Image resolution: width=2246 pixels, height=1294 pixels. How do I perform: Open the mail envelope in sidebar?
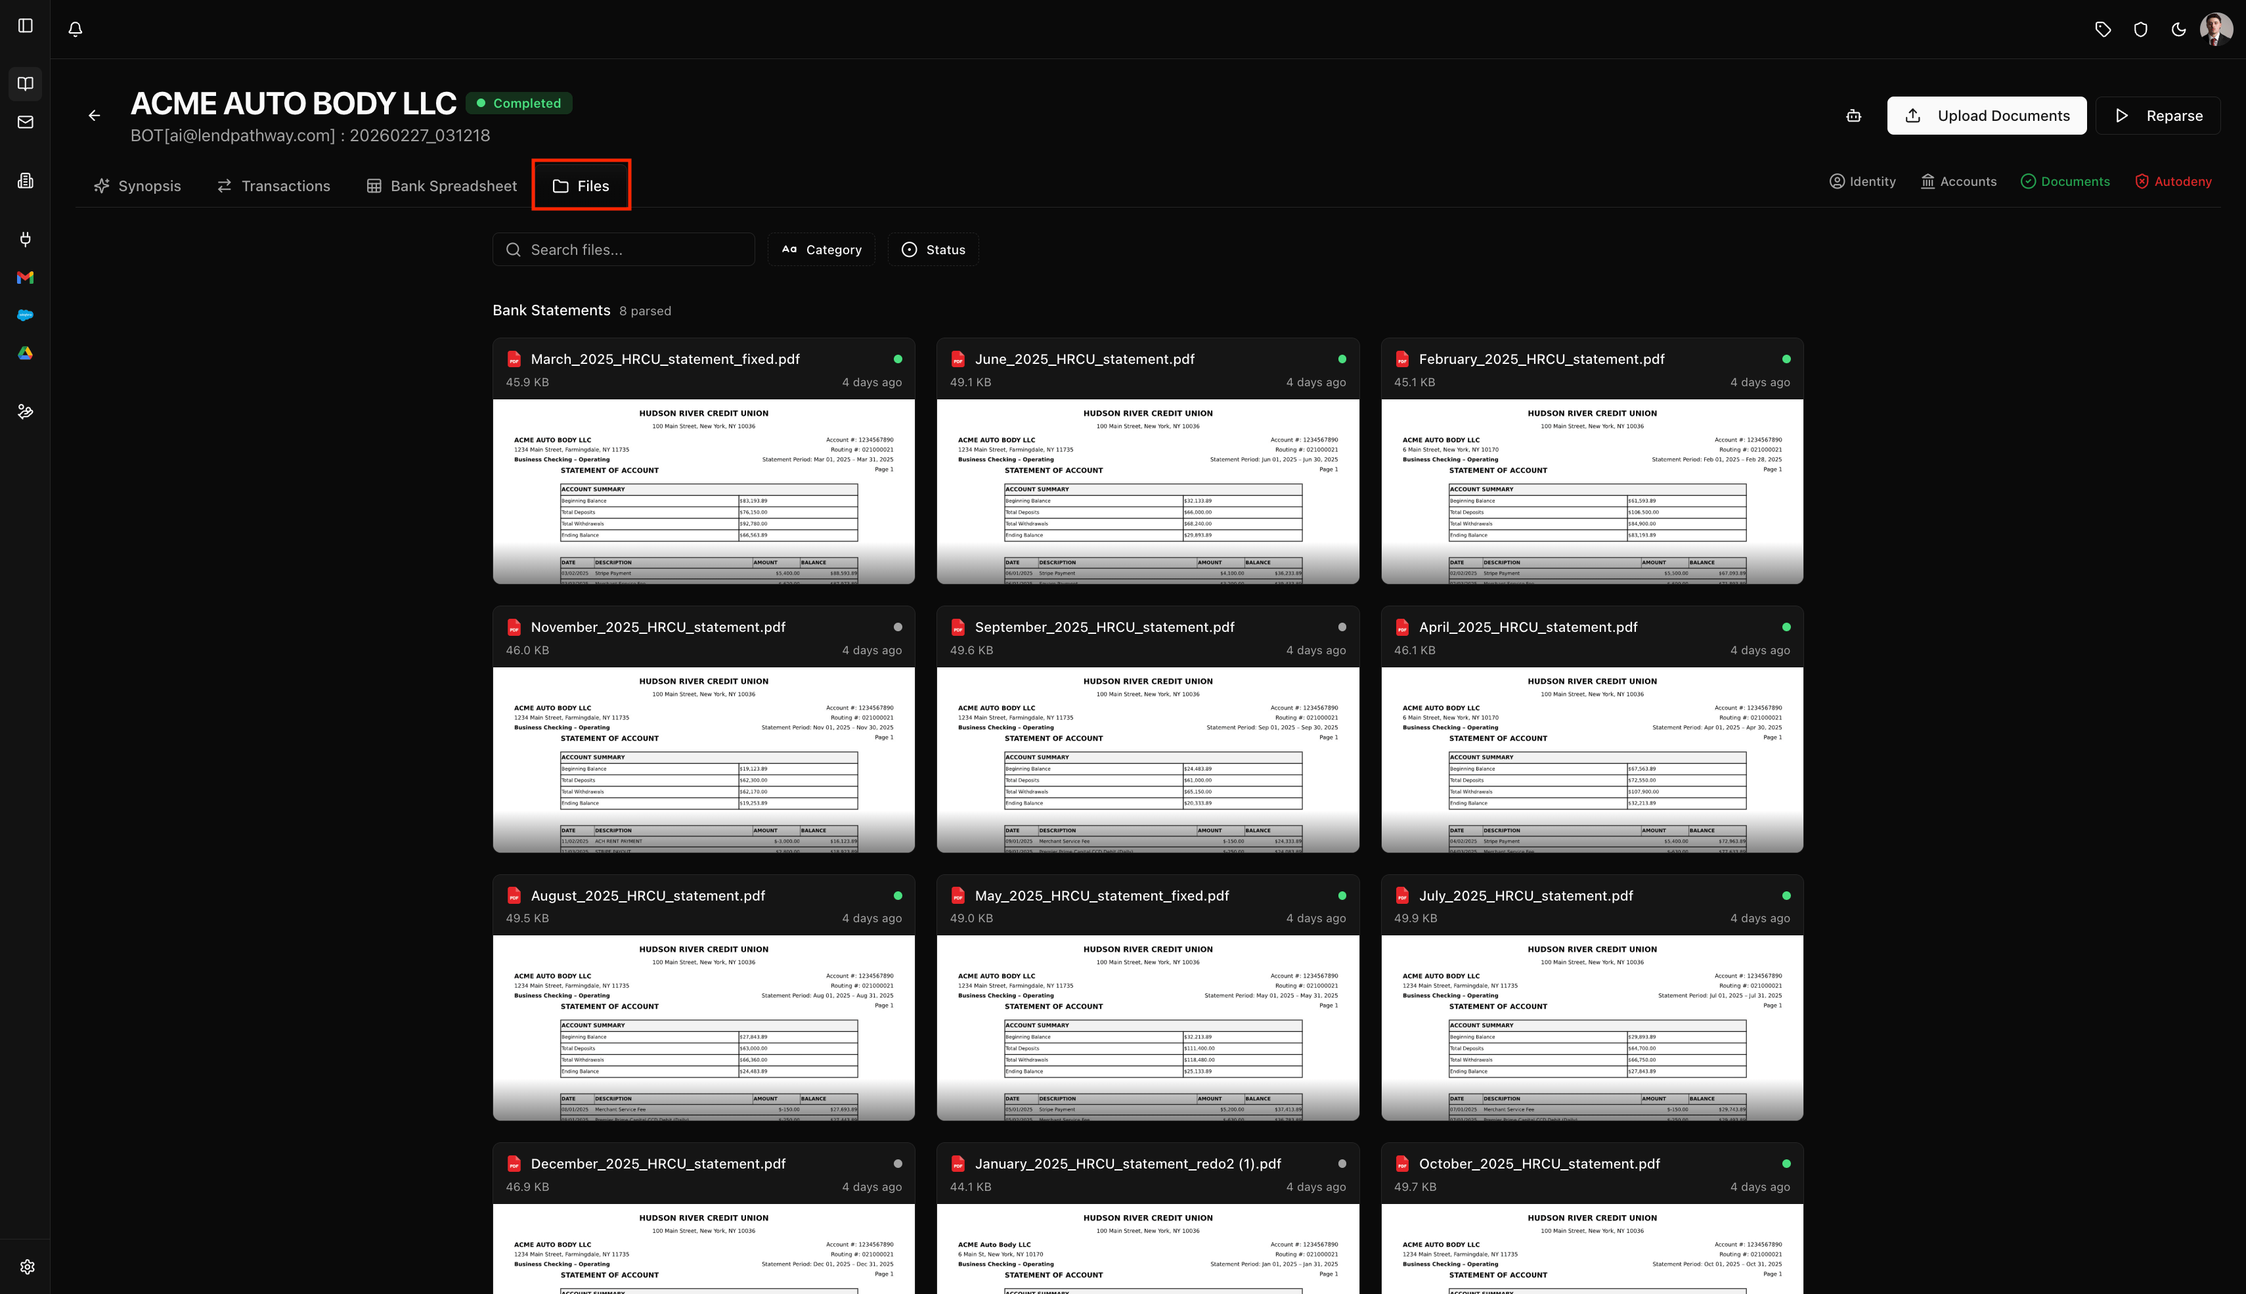coord(26,122)
